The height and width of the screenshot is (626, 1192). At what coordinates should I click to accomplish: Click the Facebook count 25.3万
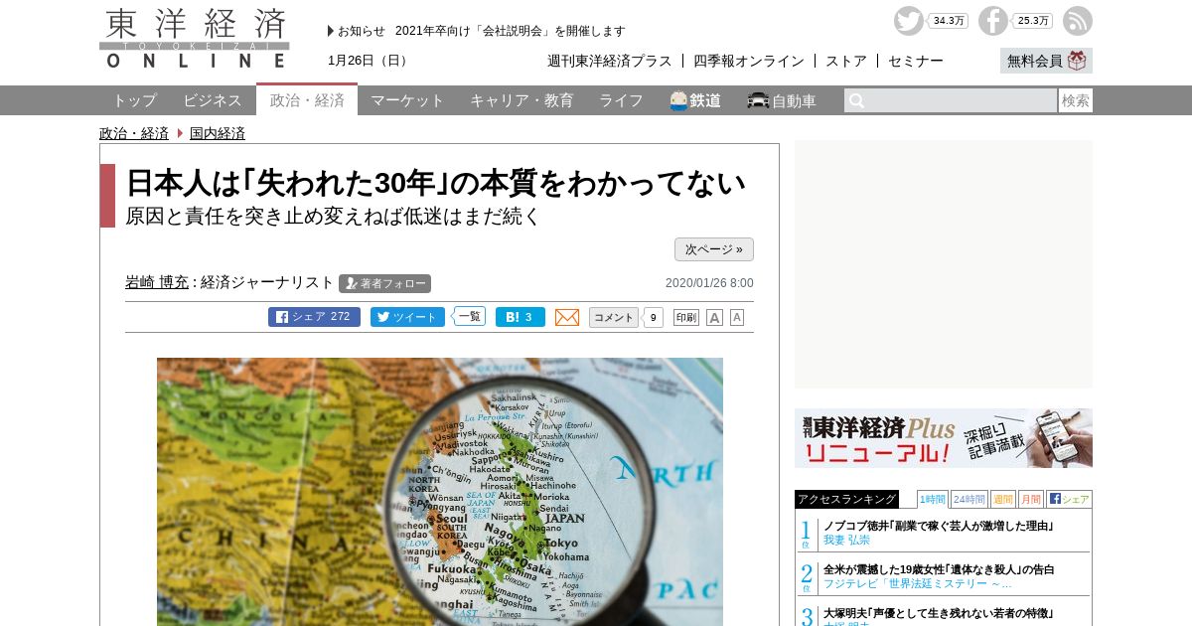click(x=1033, y=21)
